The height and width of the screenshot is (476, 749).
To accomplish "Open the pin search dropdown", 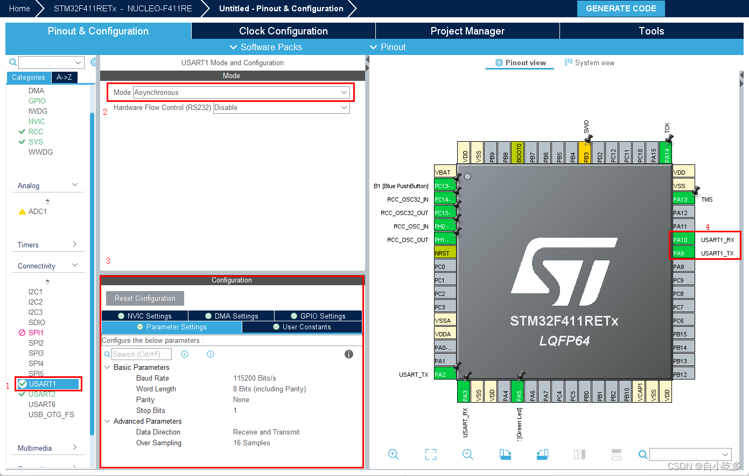I will click(726, 454).
